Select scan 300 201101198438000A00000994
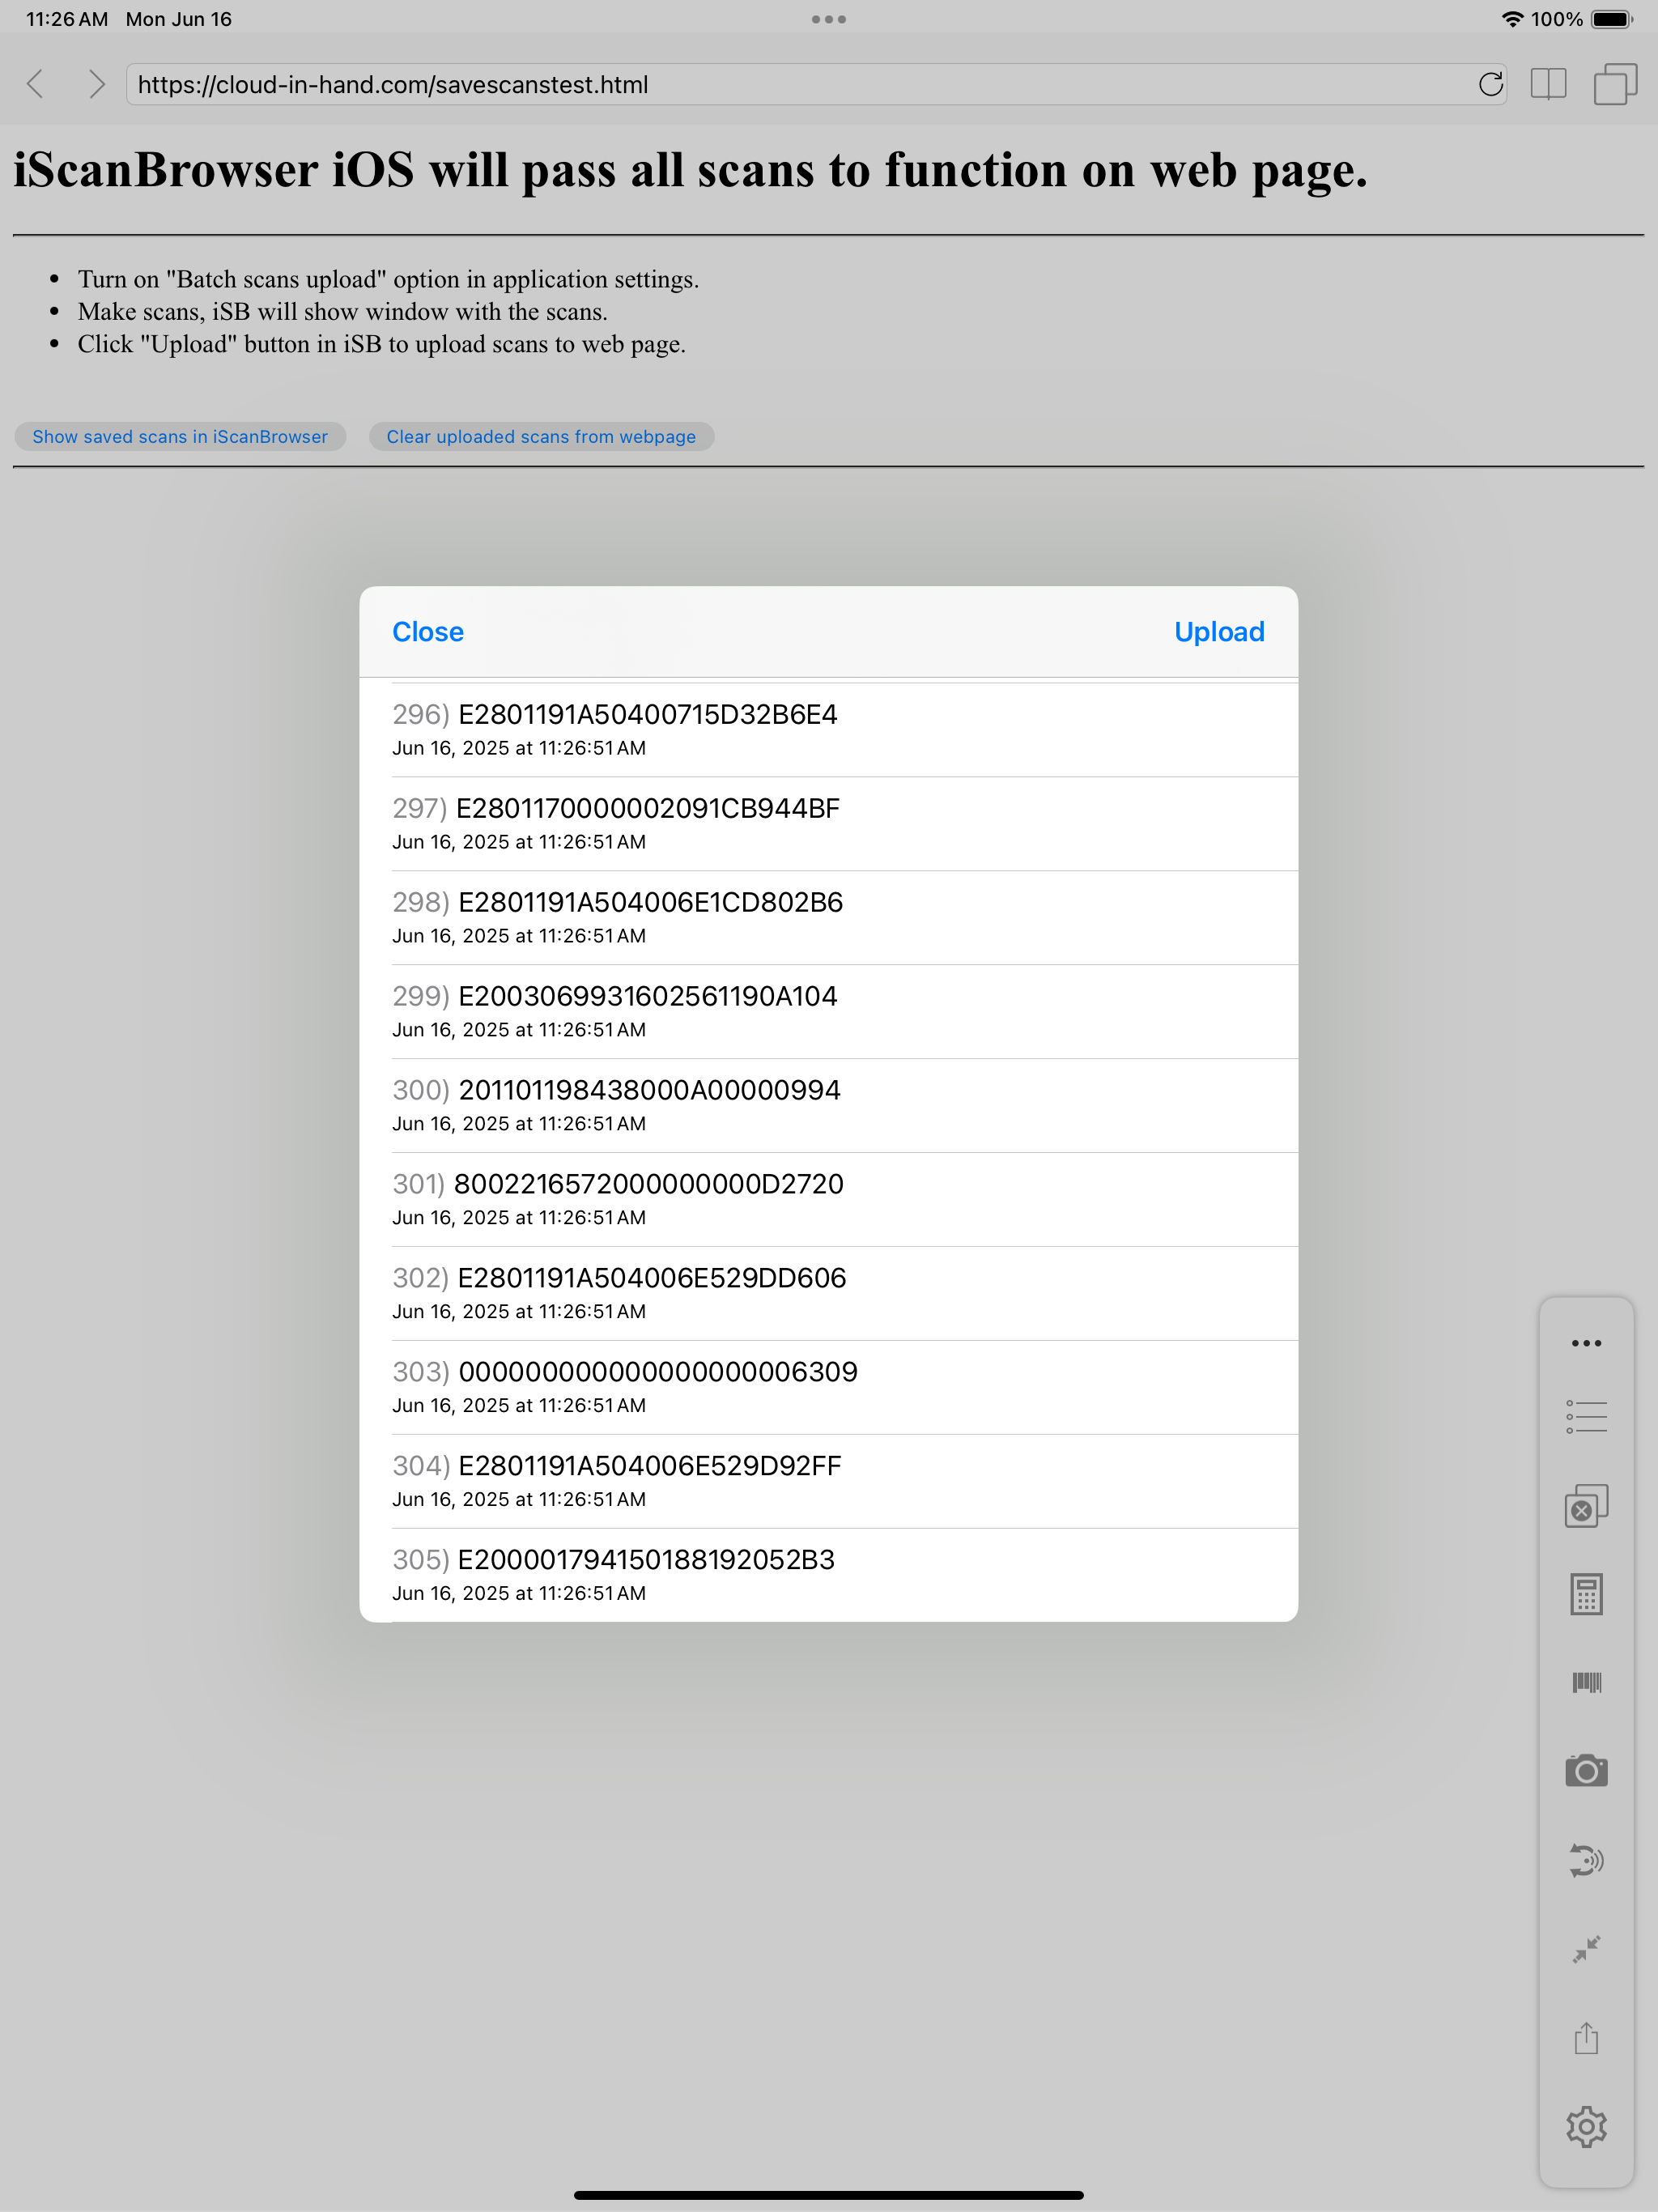1658x2212 pixels. 829,1106
